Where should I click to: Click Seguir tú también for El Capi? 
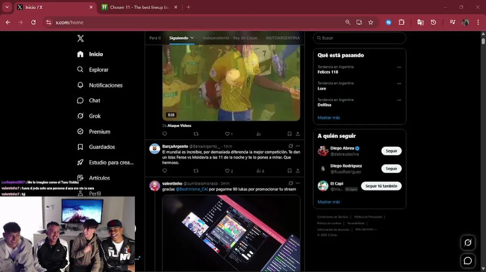(381, 186)
